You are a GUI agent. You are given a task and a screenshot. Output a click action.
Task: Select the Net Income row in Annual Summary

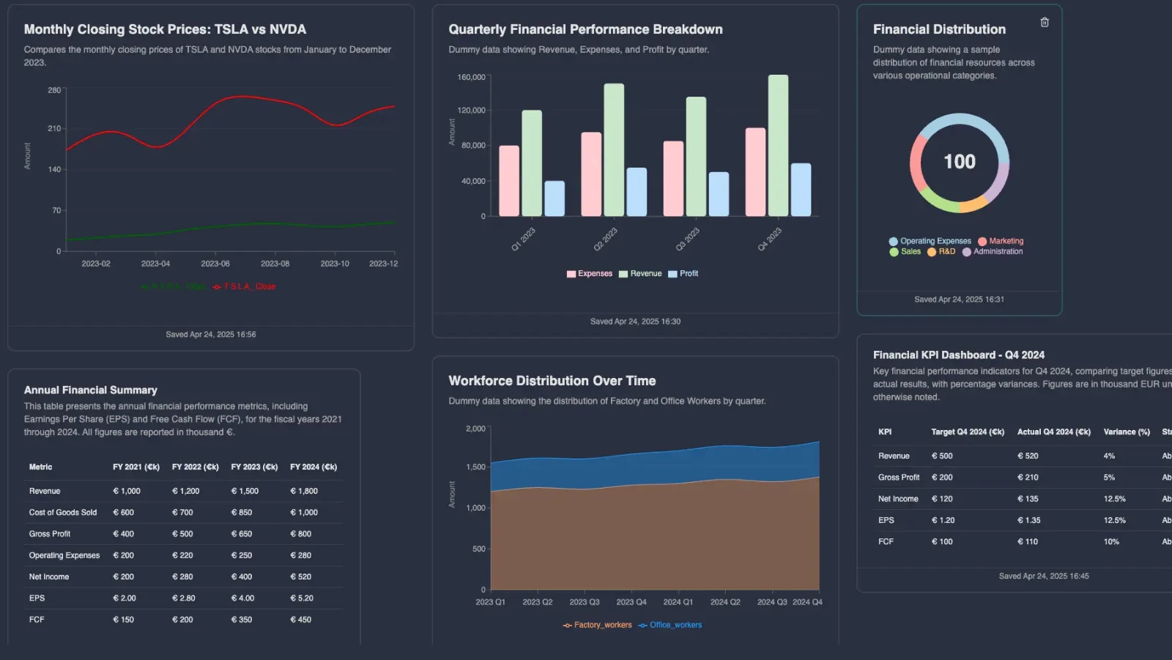(184, 576)
